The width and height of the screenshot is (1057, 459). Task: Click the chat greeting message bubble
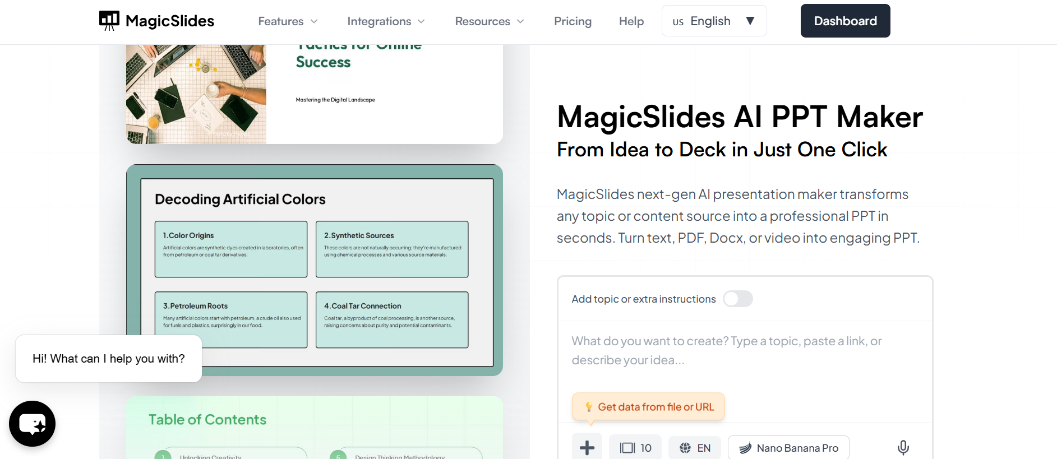109,359
